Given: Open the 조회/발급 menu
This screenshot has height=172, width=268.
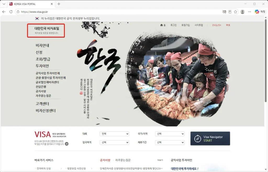Looking at the screenshot, I should click(43, 59).
